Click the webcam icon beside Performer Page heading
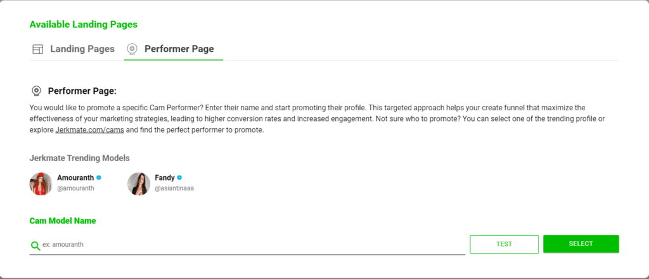The image size is (649, 279). (x=37, y=91)
